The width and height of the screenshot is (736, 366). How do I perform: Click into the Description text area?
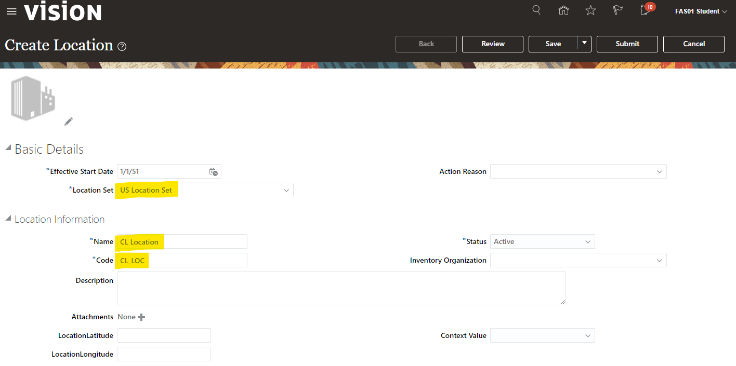pyautogui.click(x=341, y=288)
